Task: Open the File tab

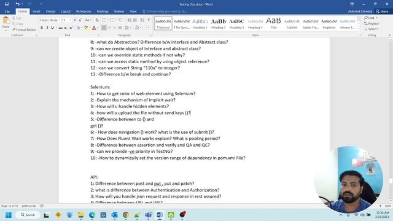Action: click(x=7, y=12)
